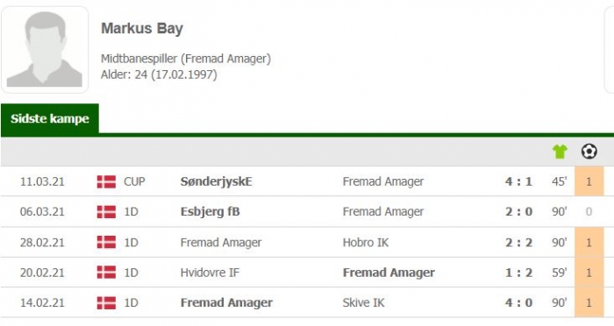614x326 pixels.
Task: Open the Sidste kampe tab
Action: [x=50, y=118]
